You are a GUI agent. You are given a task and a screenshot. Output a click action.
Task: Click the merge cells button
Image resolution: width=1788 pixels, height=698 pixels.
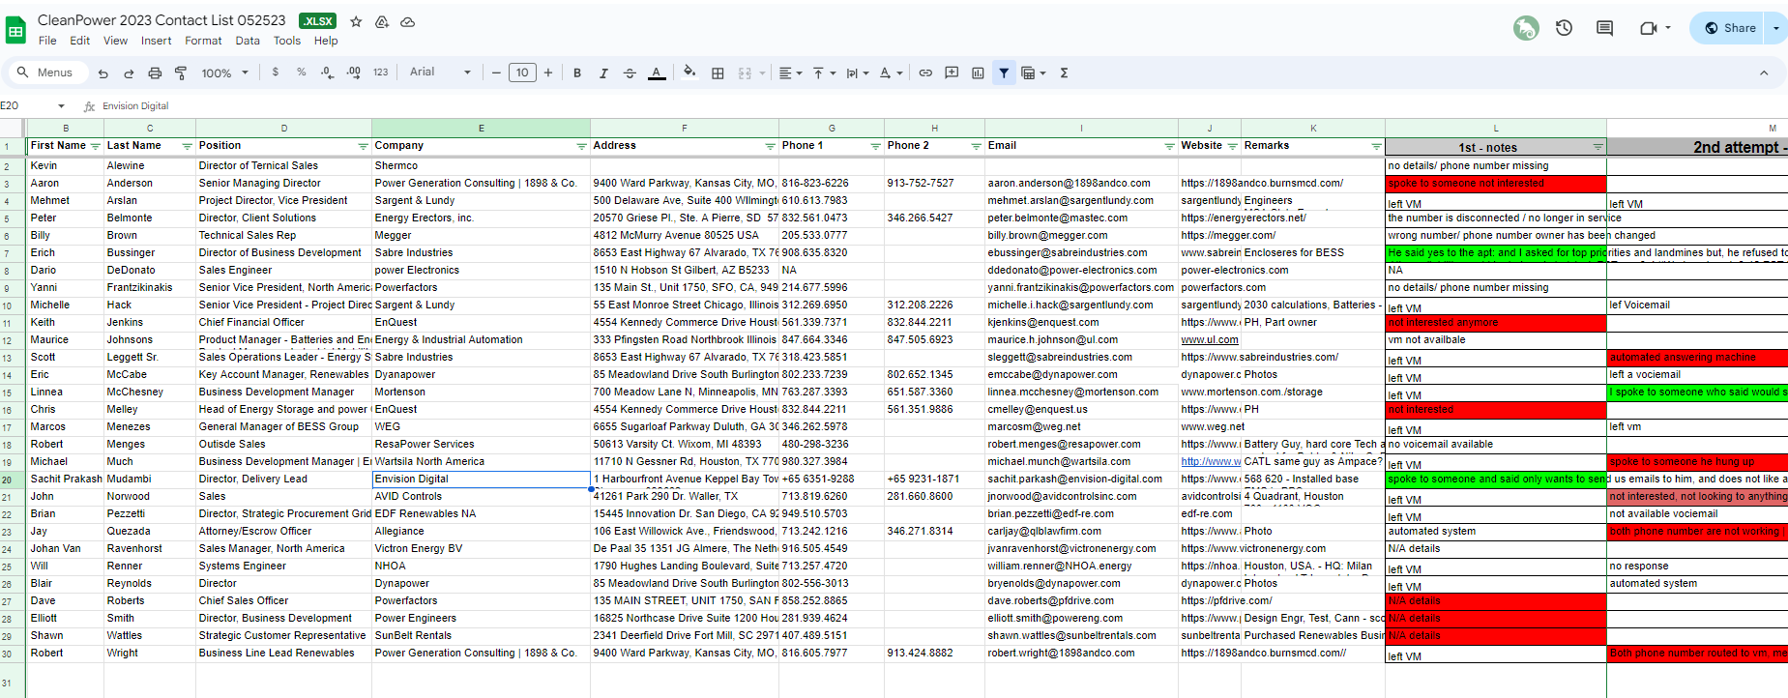(x=745, y=73)
